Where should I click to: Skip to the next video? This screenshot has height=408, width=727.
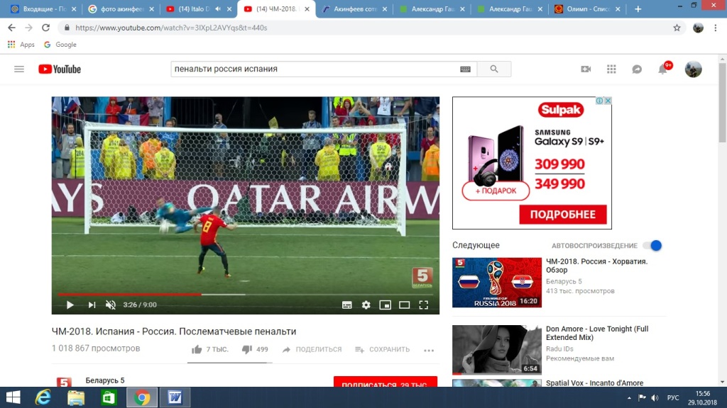[92, 305]
